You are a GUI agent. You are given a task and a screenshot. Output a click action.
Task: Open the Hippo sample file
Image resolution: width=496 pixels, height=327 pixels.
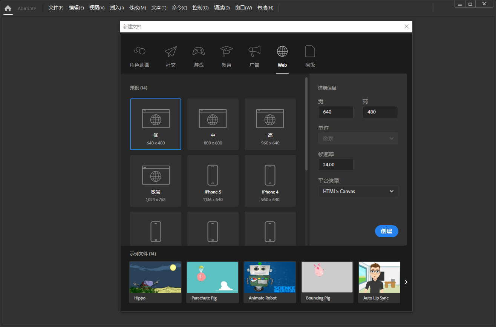click(x=155, y=282)
